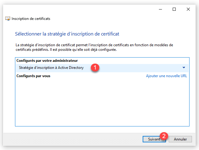Close the Inscription de certificats dialog
The height and width of the screenshot is (150, 199).
pyautogui.click(x=188, y=9)
